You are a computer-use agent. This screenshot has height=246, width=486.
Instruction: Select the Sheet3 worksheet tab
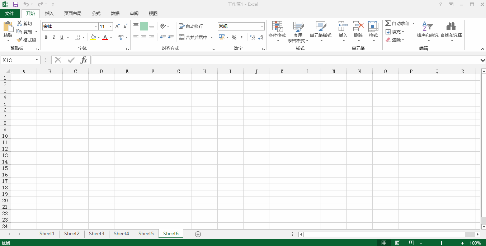tap(96, 233)
